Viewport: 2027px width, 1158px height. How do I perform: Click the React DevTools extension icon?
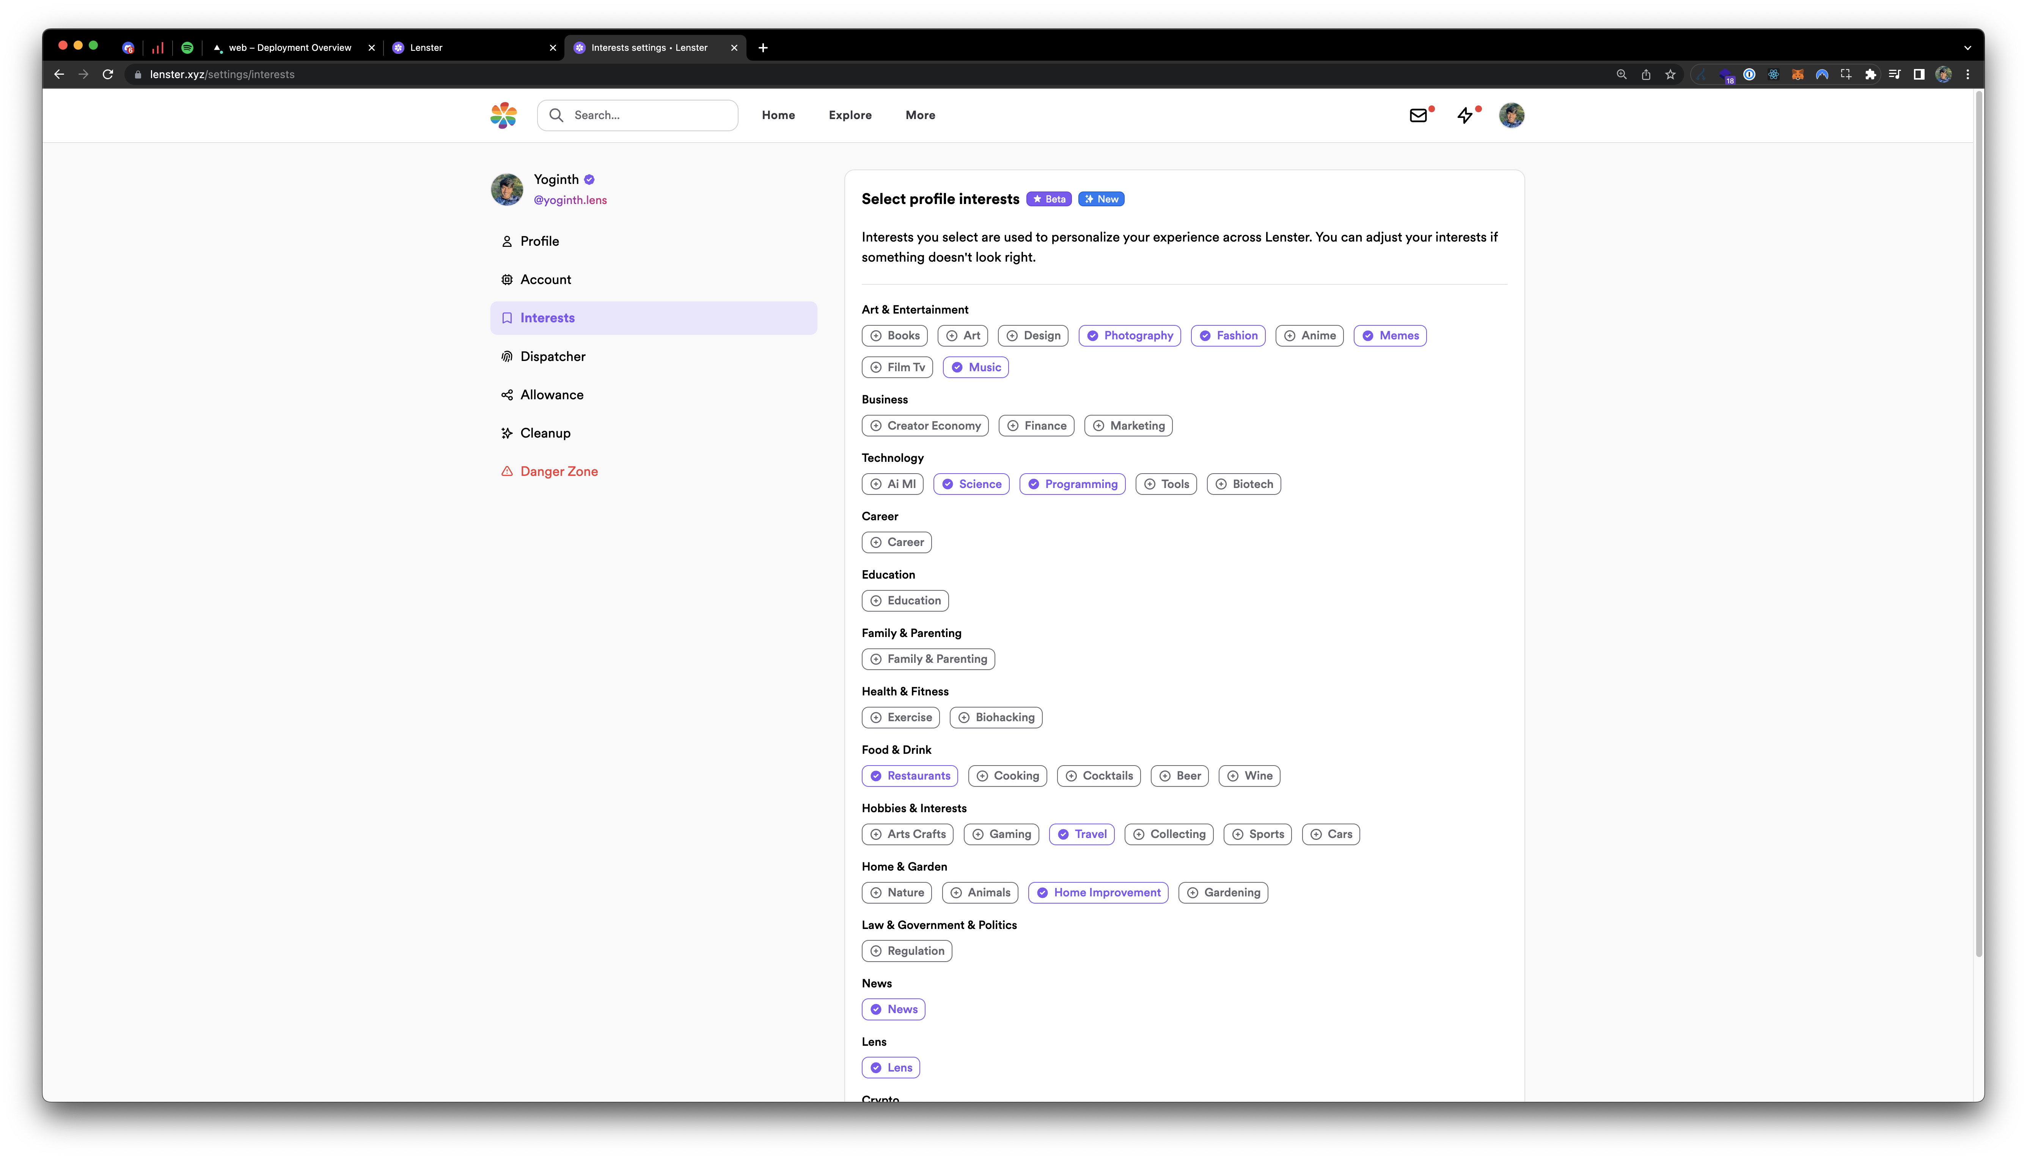pos(1773,74)
